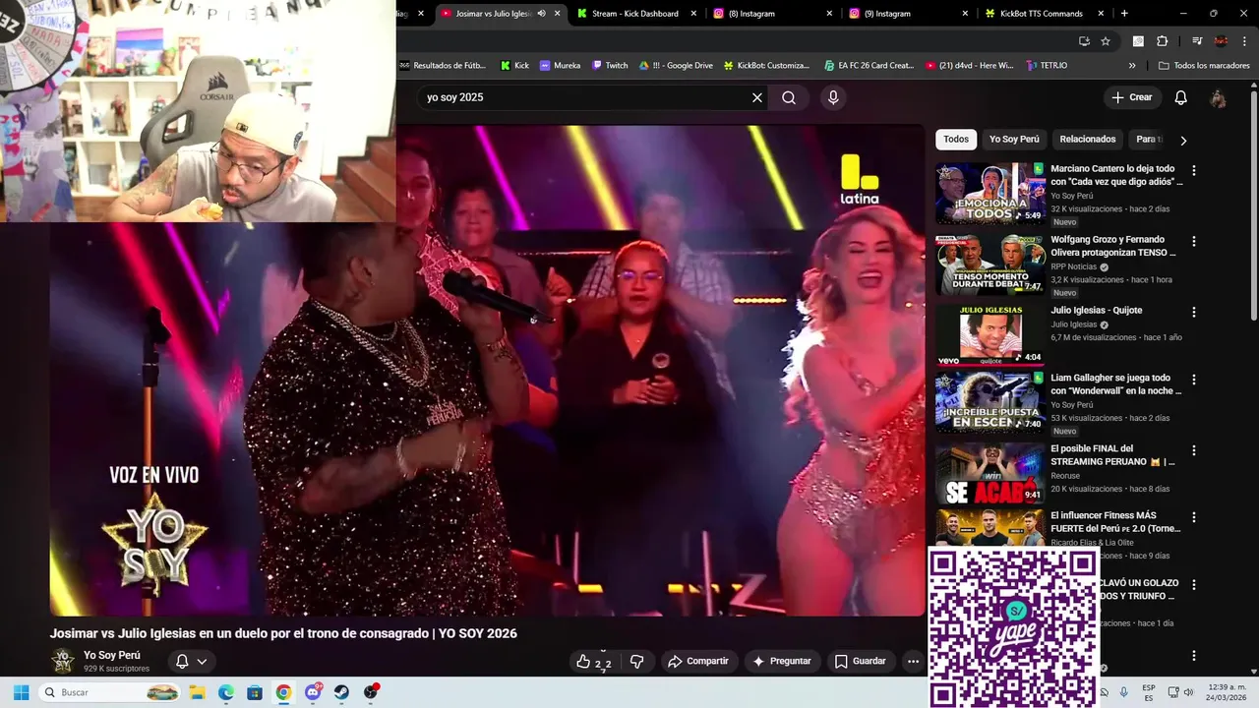Open the Kick bookmark
The width and height of the screenshot is (1259, 708).
[x=514, y=66]
